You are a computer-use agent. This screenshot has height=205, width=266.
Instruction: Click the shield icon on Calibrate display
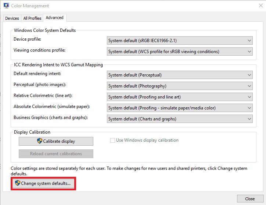(x=40, y=141)
